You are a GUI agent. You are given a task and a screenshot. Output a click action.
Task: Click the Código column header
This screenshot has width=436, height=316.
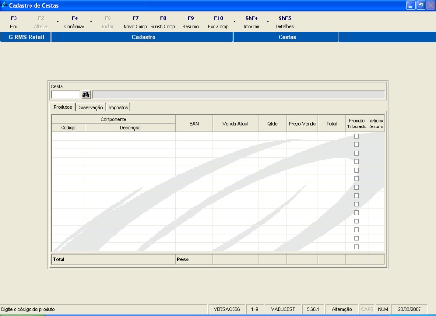pos(68,127)
